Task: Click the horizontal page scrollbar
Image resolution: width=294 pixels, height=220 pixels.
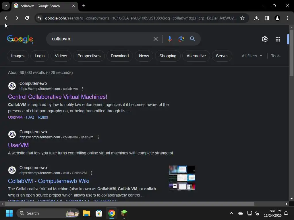Action: [129, 204]
